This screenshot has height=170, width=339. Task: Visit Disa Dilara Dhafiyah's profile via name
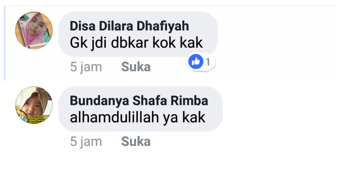pos(129,26)
